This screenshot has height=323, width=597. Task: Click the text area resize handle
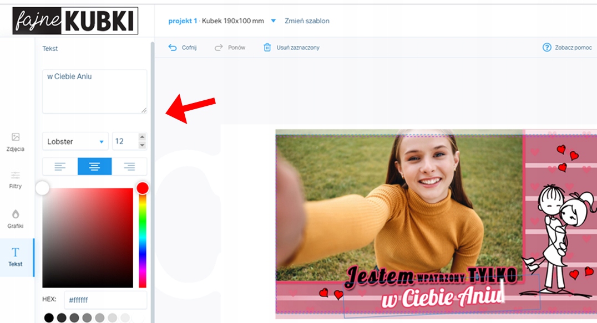(x=144, y=110)
